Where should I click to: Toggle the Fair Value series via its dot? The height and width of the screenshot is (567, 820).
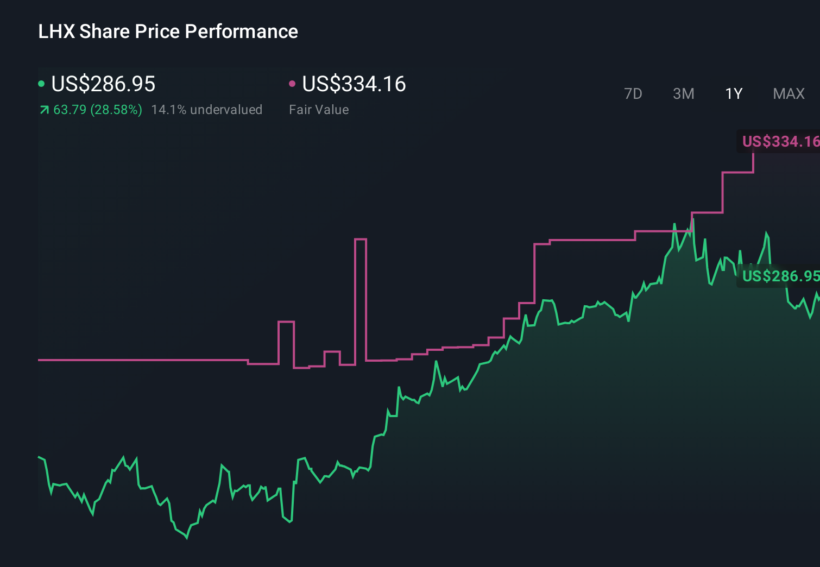[293, 83]
